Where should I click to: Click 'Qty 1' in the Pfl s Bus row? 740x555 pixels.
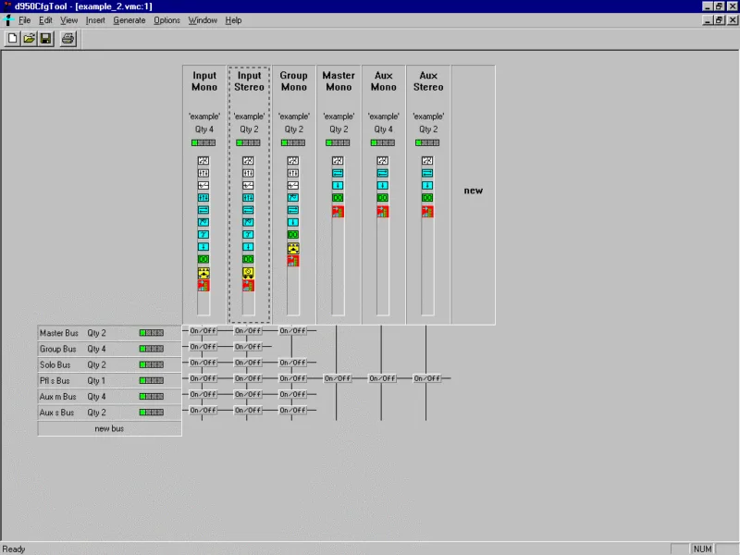click(x=96, y=381)
